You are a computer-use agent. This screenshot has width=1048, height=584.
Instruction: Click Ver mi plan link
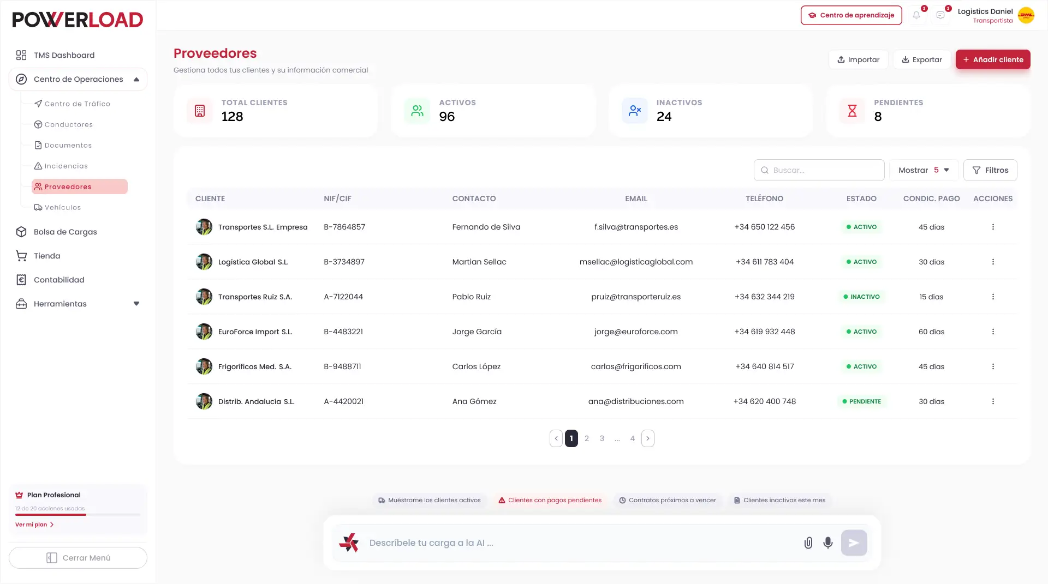[34, 525]
